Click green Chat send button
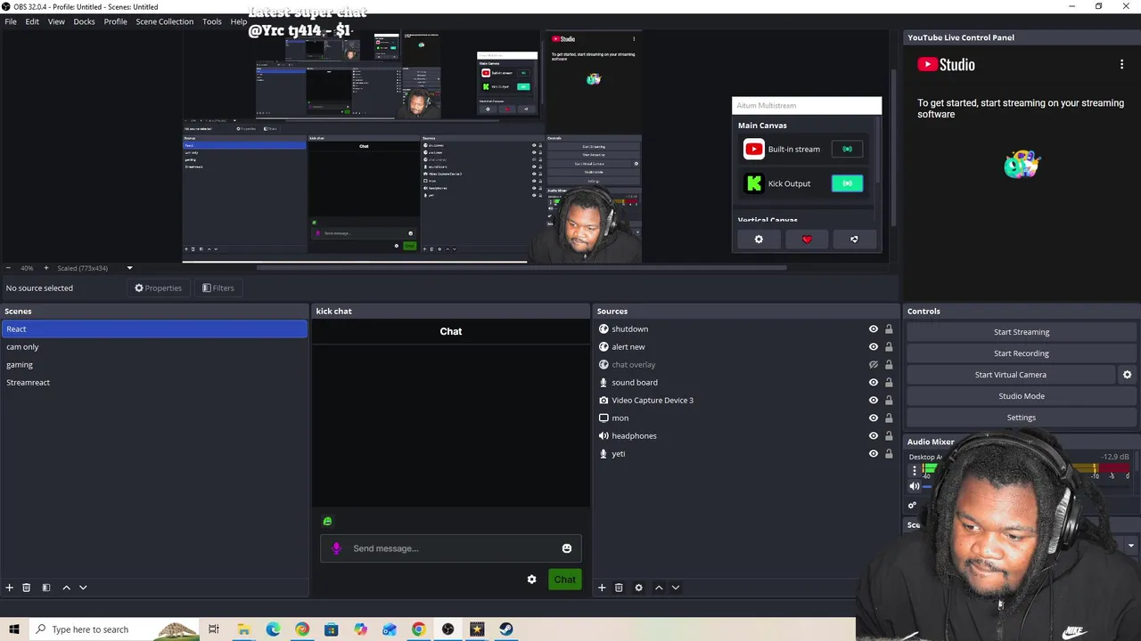 pos(564,580)
